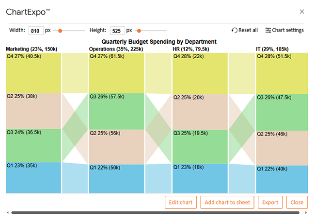Click the Edit chart button
The image size is (315, 221).
pyautogui.click(x=181, y=203)
